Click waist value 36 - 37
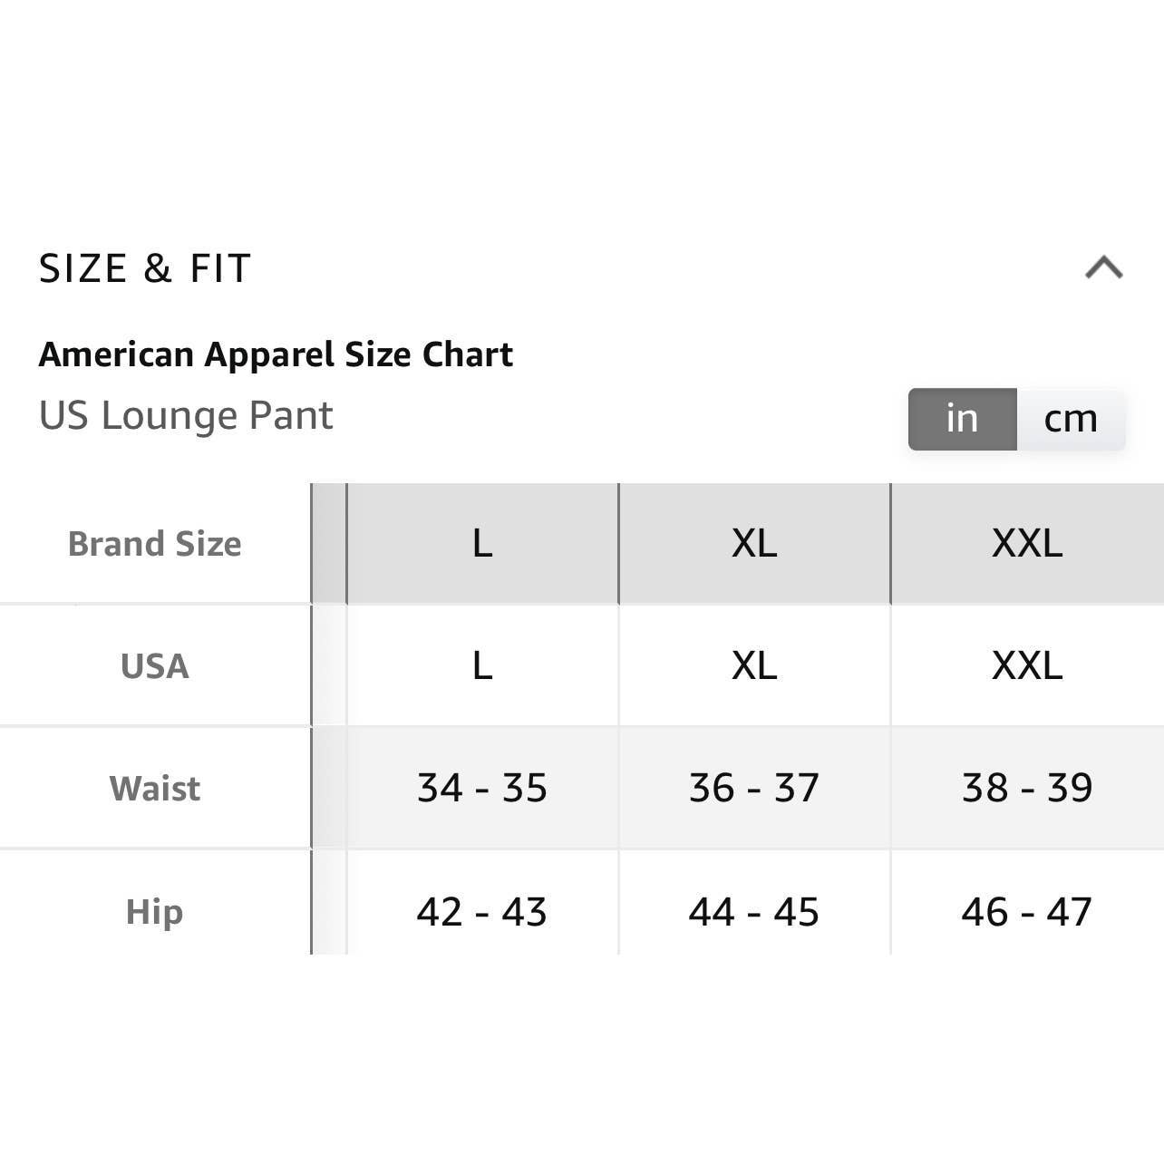1164x1164 pixels. (x=754, y=788)
